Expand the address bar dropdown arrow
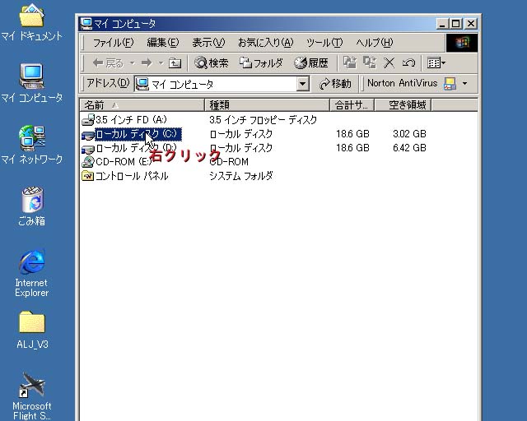The width and height of the screenshot is (527, 421). (302, 84)
